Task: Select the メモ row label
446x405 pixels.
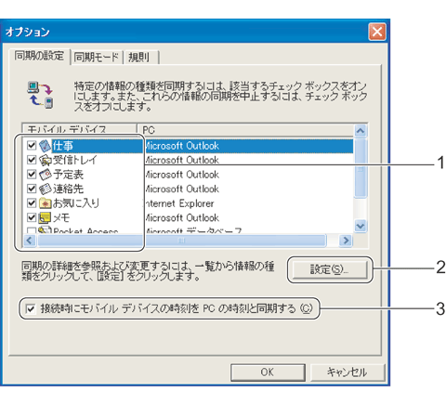Action: [61, 218]
